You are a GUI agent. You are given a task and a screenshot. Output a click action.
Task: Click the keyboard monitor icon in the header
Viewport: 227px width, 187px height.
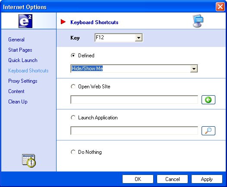(198, 21)
